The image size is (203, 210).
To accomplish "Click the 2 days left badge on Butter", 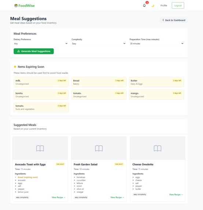I will tap(177, 81).
